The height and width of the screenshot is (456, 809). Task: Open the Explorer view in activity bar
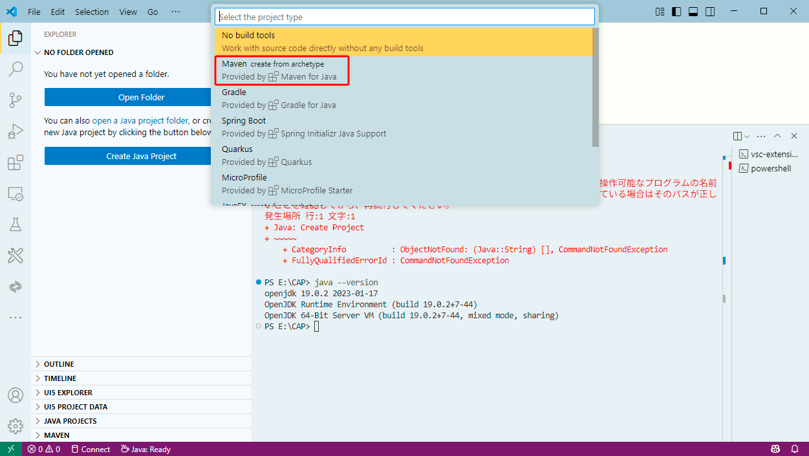click(x=16, y=38)
